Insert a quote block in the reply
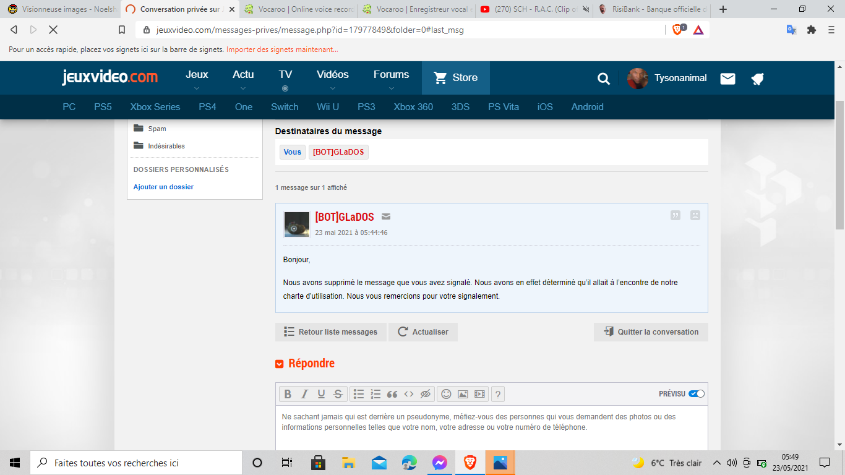The height and width of the screenshot is (475, 845). (x=392, y=394)
